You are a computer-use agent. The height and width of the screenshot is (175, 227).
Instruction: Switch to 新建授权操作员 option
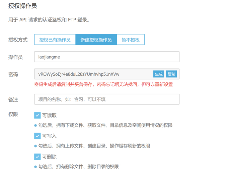96,39
